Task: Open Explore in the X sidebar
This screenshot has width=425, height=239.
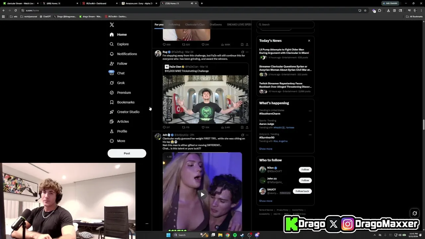Action: pos(119,44)
